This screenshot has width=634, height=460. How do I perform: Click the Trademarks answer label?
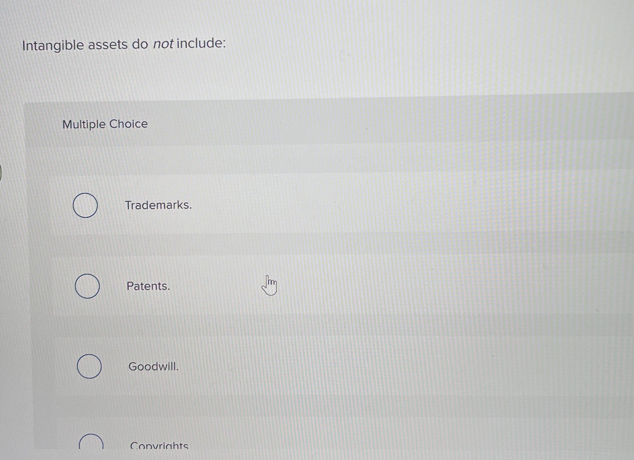coord(158,206)
